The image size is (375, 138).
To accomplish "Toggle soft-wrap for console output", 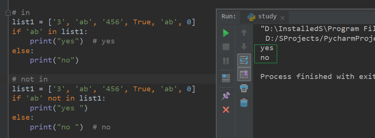I will pyautogui.click(x=244, y=60).
